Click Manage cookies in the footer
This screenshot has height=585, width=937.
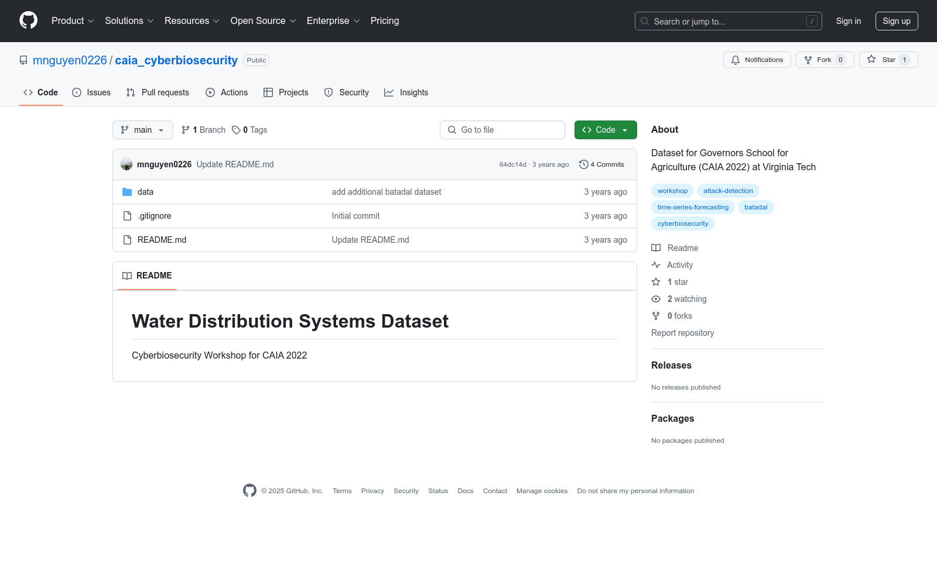click(x=542, y=491)
